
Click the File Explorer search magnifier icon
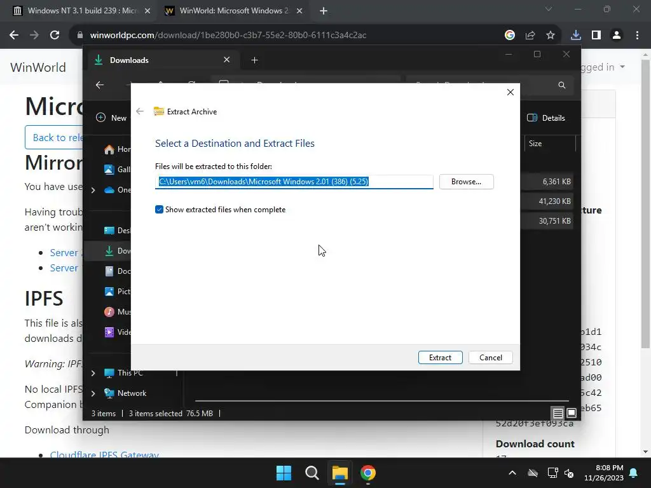[562, 85]
